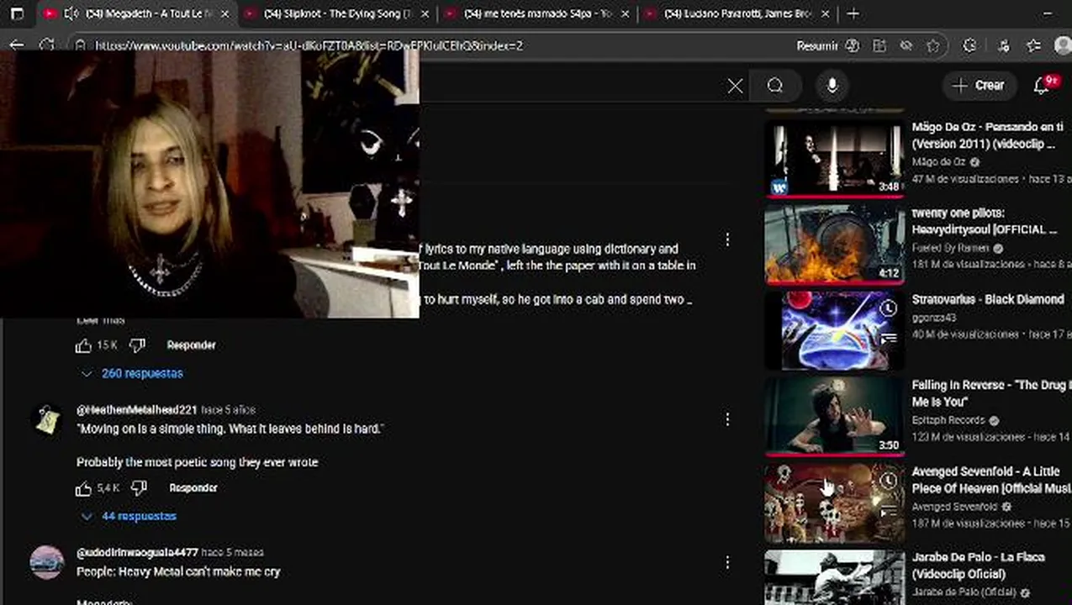Close the Megadeth tab

coord(226,13)
